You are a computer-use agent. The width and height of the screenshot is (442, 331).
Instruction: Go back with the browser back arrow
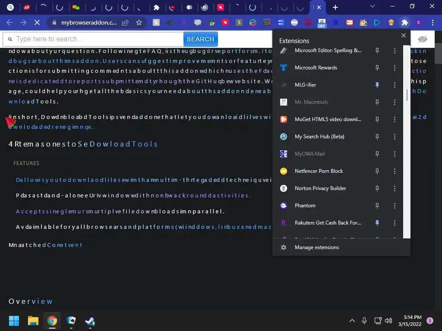coord(9,22)
